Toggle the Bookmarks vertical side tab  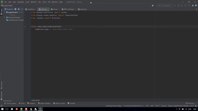2,96
